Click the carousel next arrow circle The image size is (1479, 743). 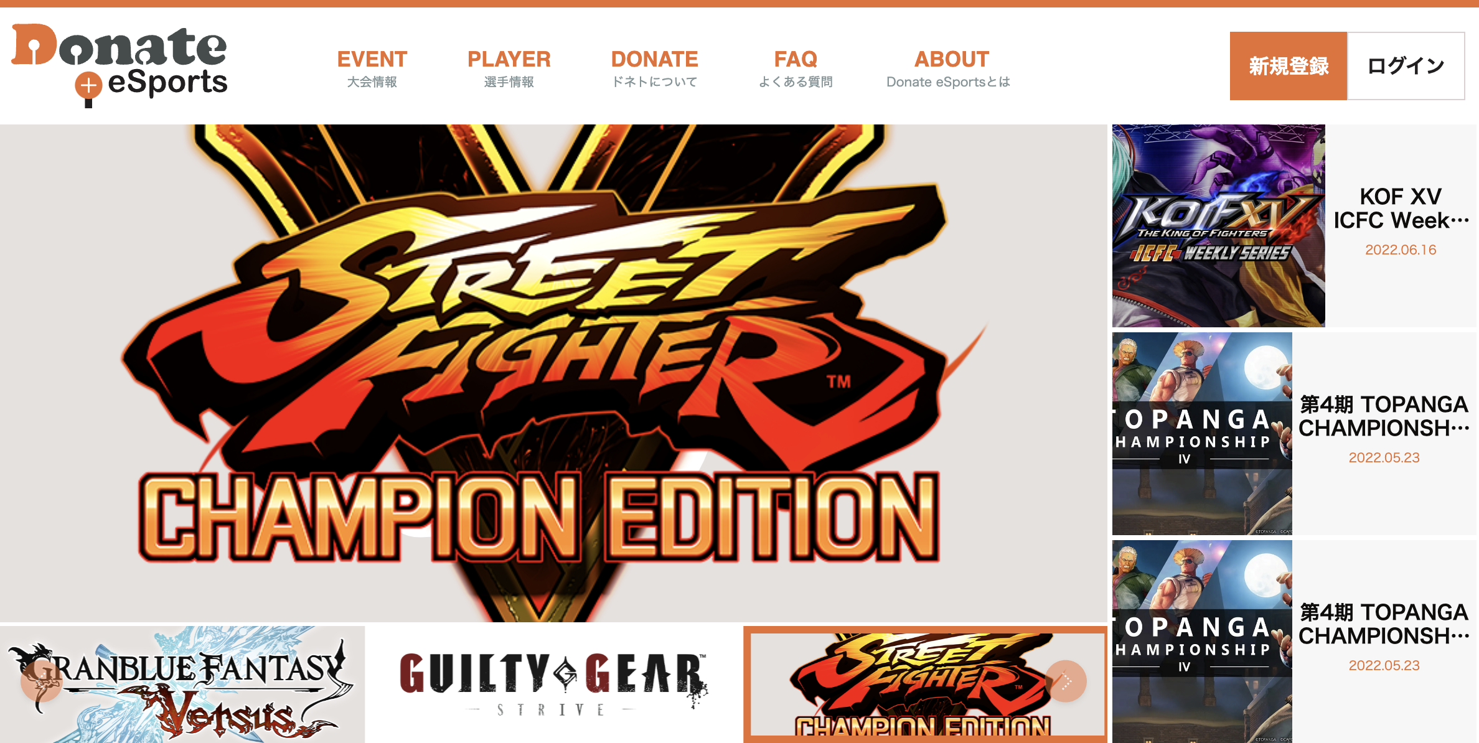1066,681
